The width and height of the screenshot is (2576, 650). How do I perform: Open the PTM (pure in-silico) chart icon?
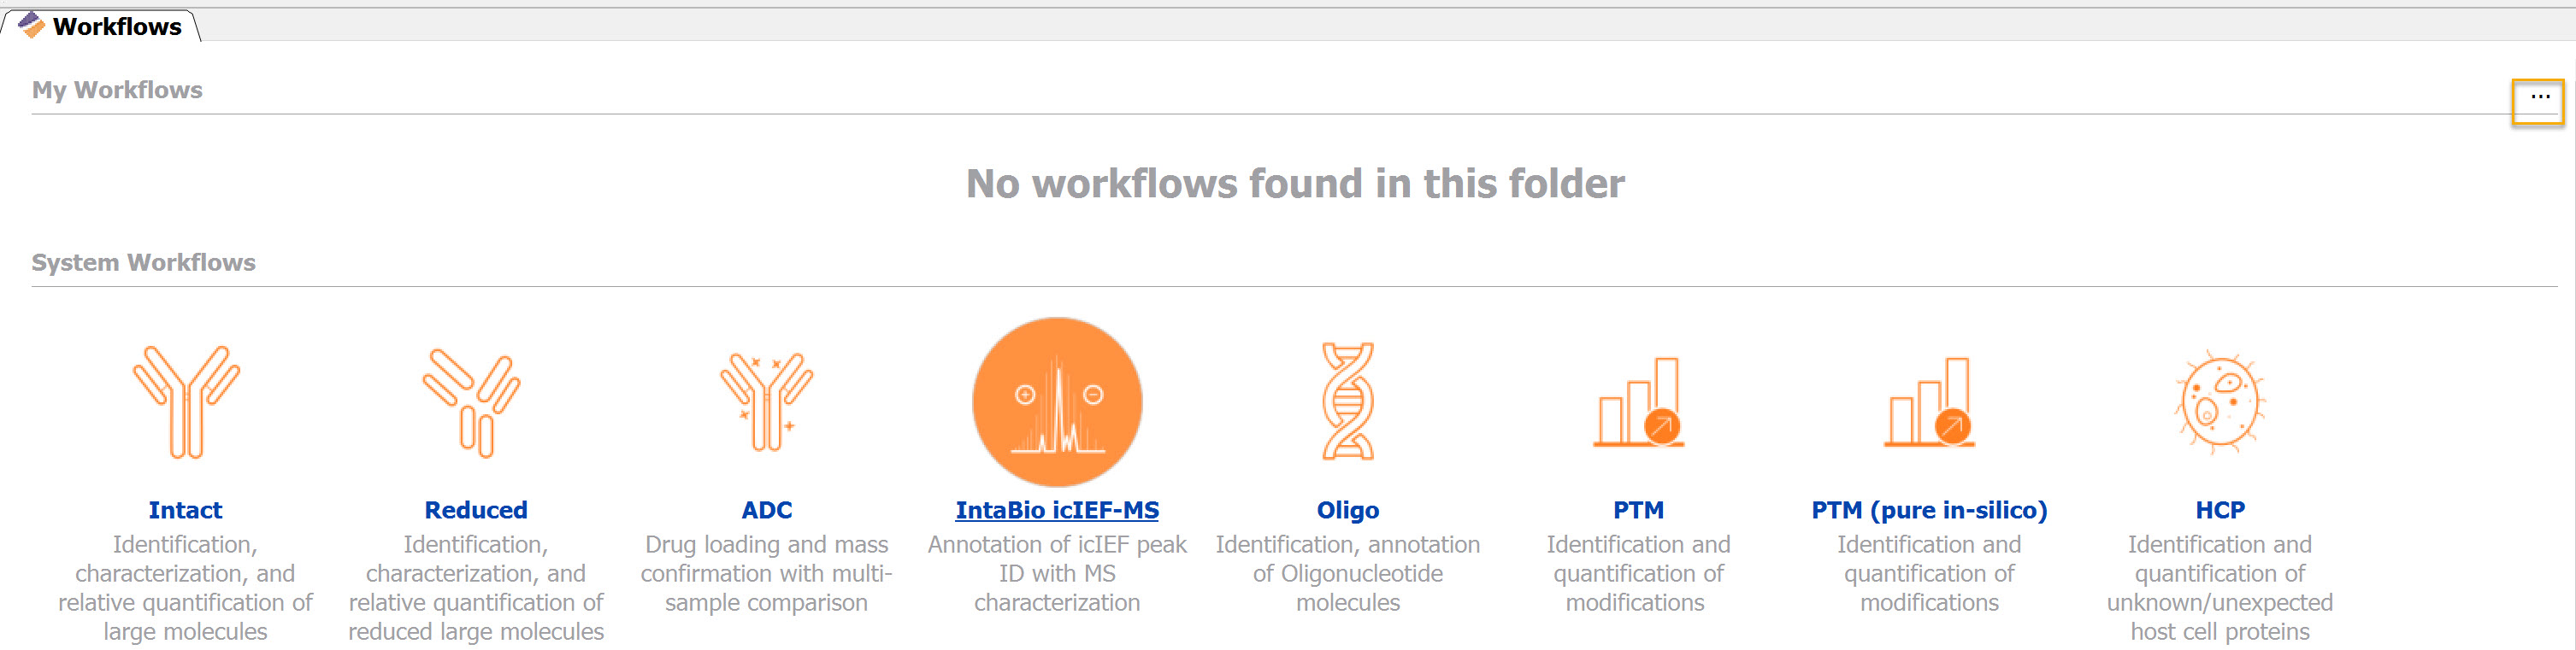pyautogui.click(x=1929, y=401)
